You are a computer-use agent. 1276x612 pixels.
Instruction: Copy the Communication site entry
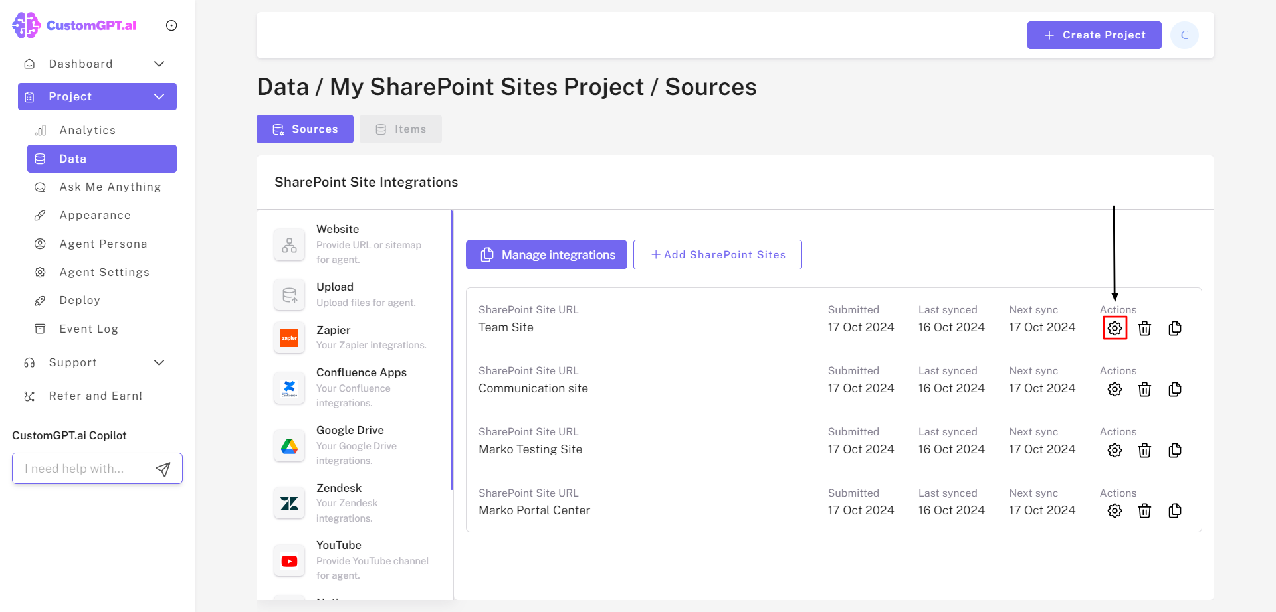coord(1175,389)
